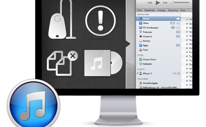Open the ? help menu
This screenshot has width=206, height=127.
coord(189,10)
